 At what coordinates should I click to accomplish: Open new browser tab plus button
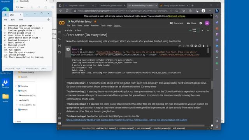click(x=193, y=5)
